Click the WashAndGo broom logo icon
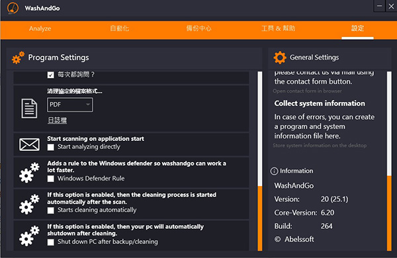Image resolution: width=397 pixels, height=258 pixels. tap(13, 8)
